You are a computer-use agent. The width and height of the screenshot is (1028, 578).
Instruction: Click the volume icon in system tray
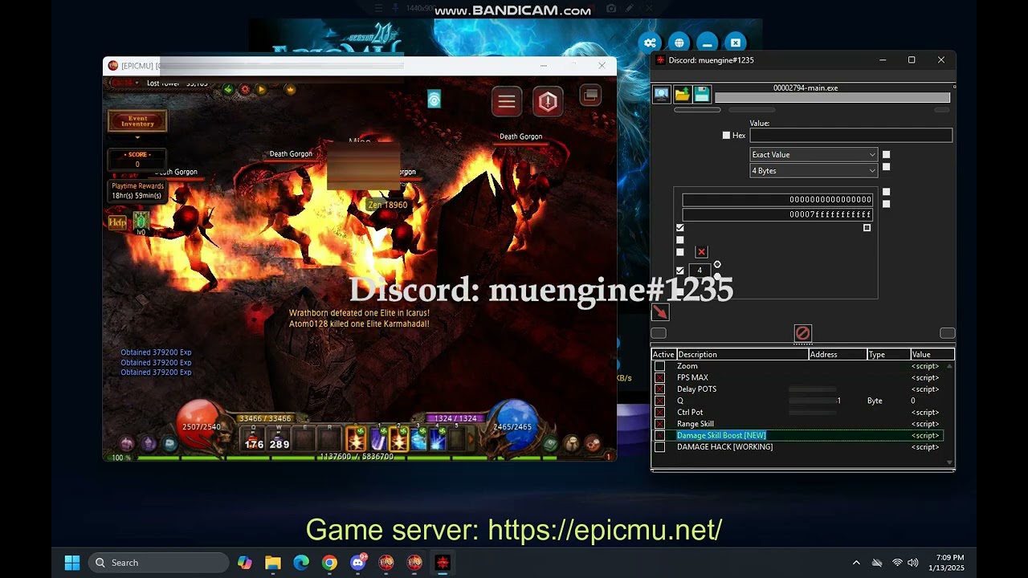click(912, 563)
